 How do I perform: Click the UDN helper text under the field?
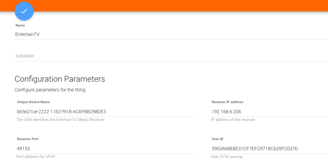pos(60,120)
